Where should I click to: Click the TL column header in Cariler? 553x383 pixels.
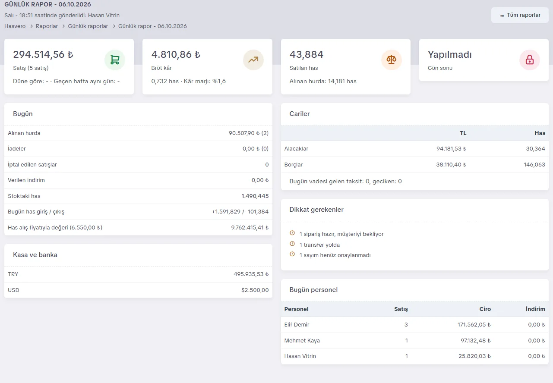pos(463,133)
